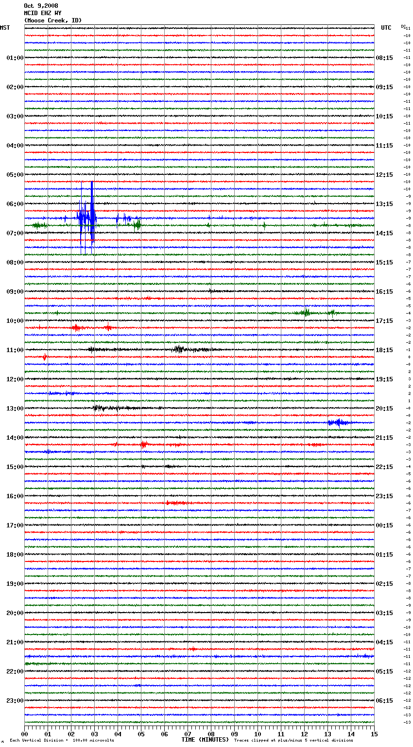The height and width of the screenshot is (747, 413).
Task: Select the 18:00 MST row label
Action: tap(15, 555)
